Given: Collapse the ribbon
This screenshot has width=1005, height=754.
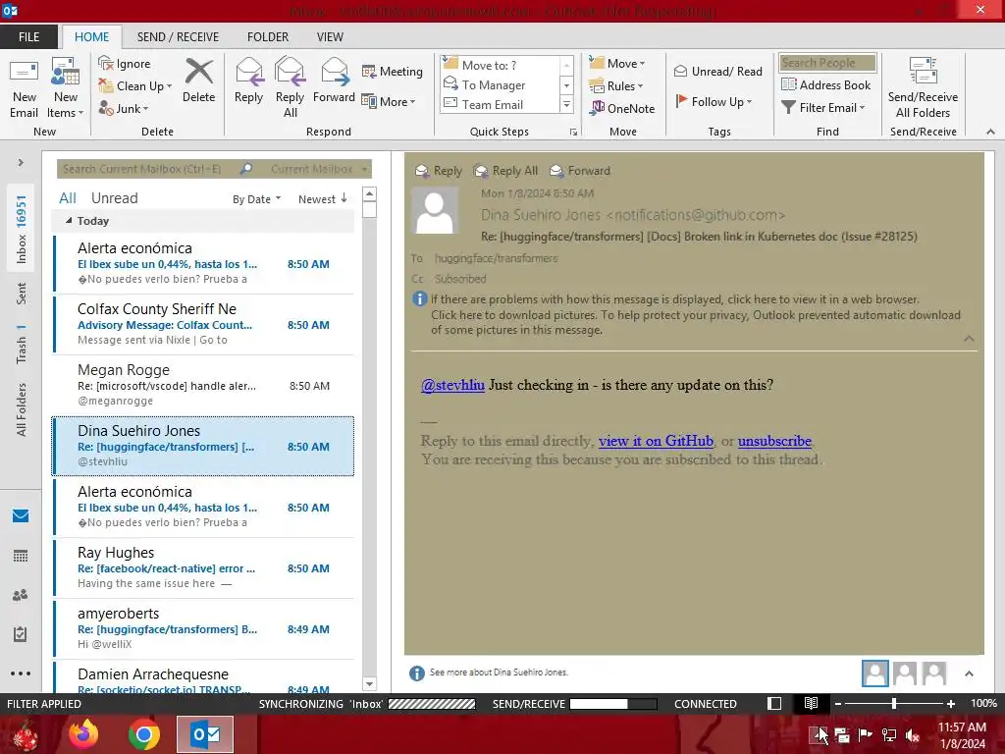Looking at the screenshot, I should point(990,132).
